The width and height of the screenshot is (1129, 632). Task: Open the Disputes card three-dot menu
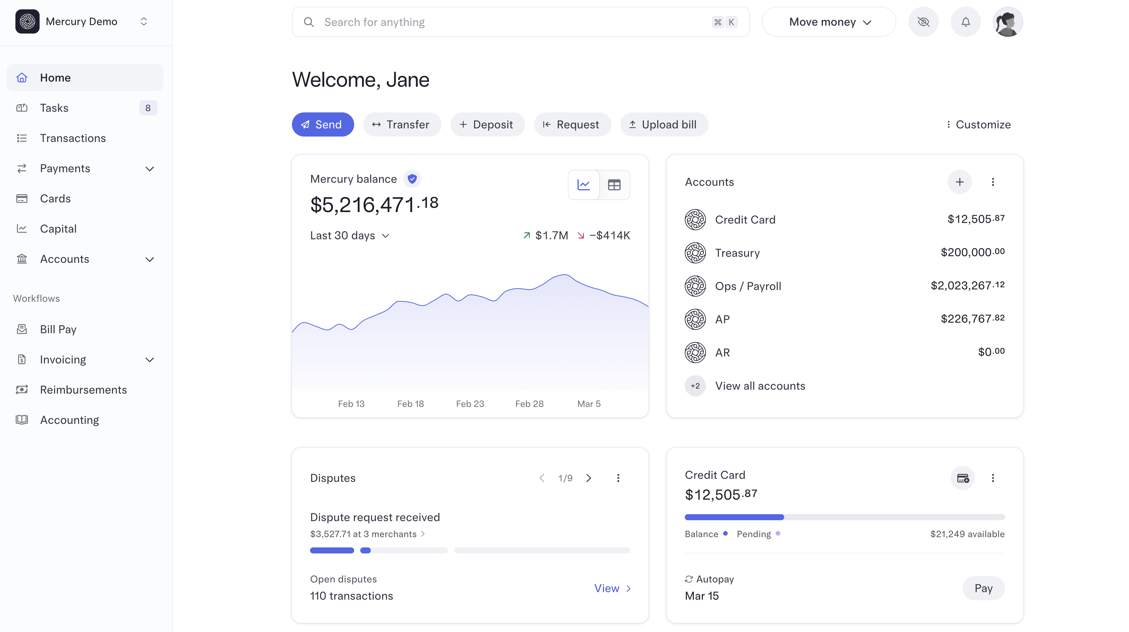click(618, 478)
